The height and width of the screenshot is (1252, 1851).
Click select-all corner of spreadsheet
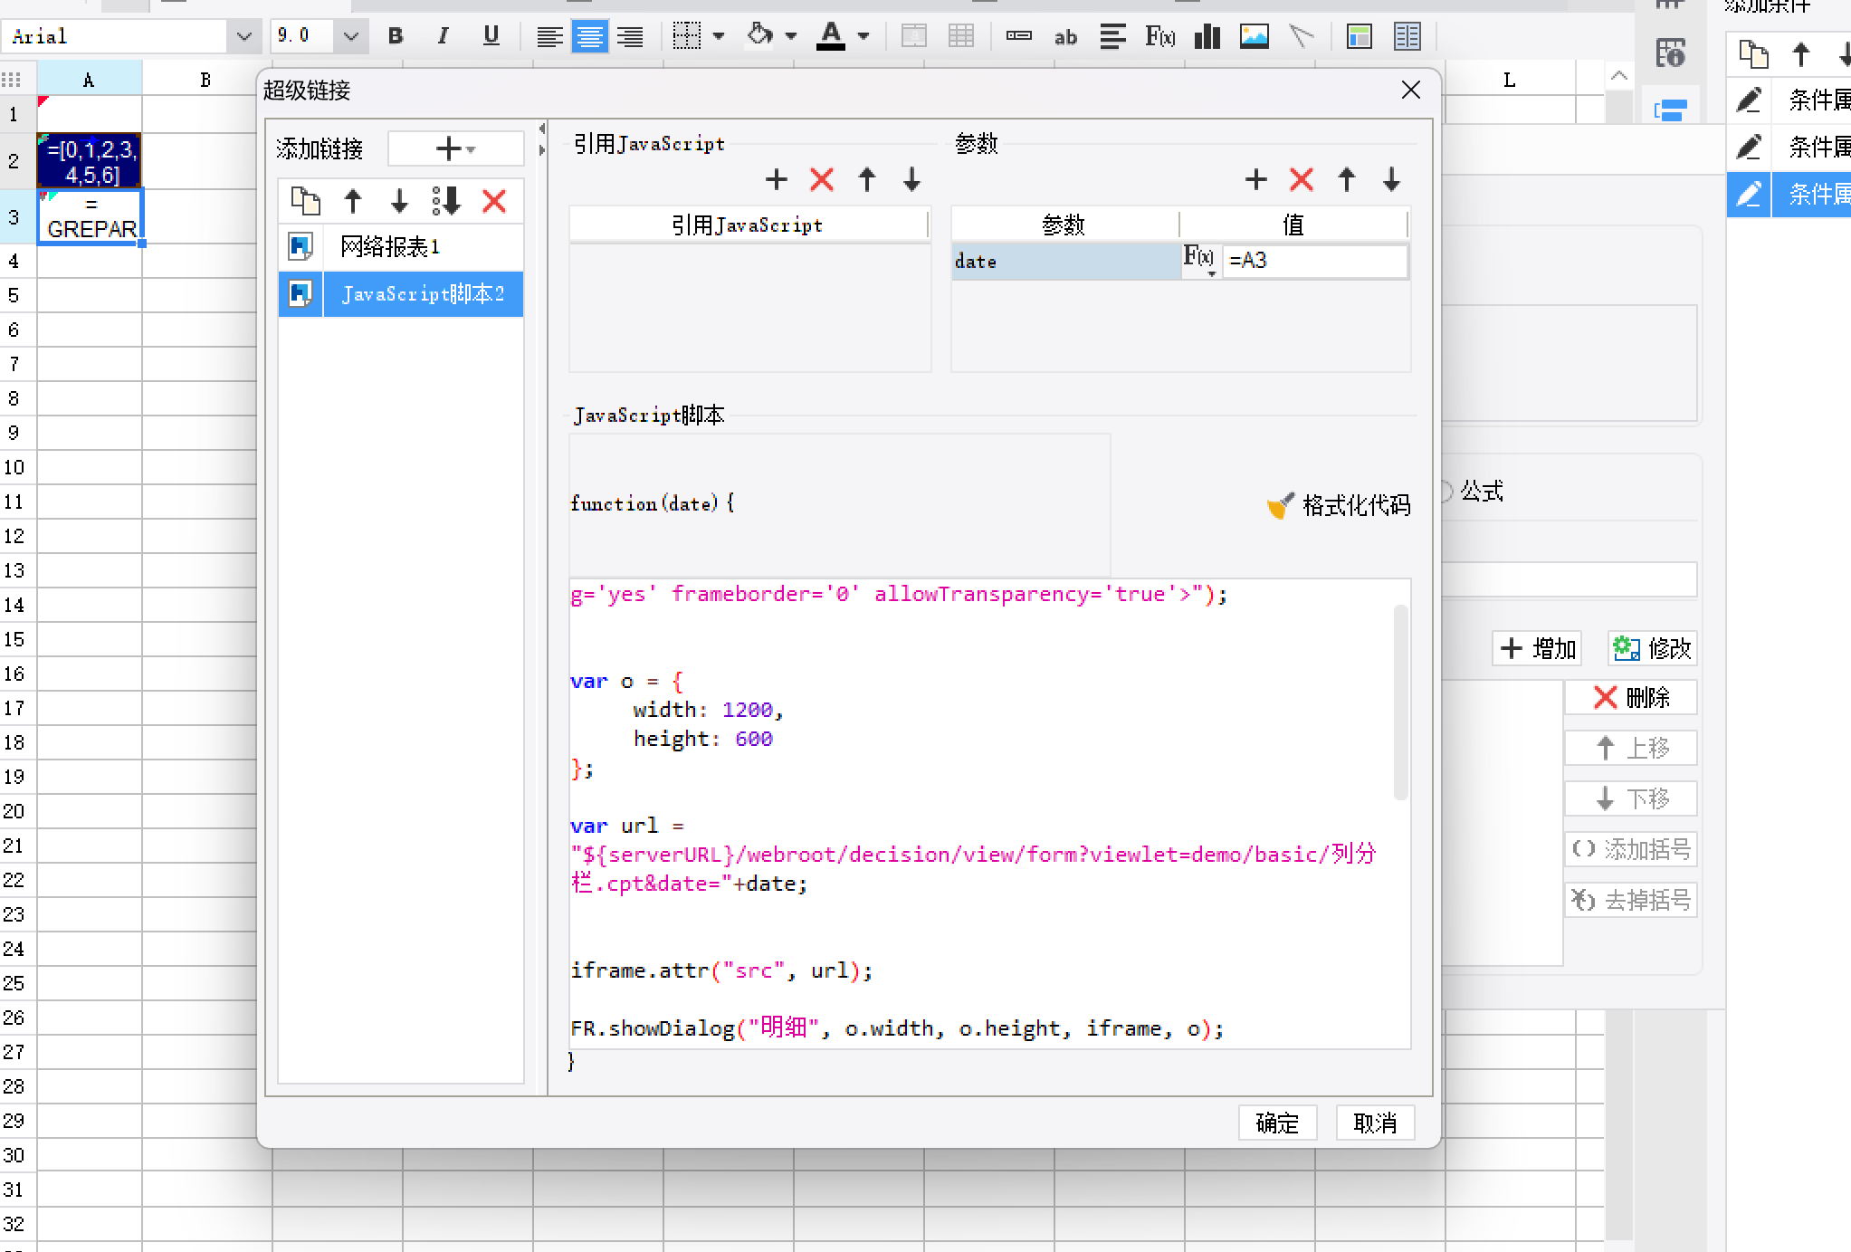pyautogui.click(x=12, y=80)
